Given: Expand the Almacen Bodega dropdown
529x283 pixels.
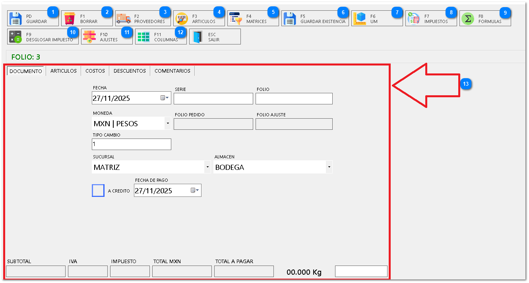Looking at the screenshot, I should coord(329,167).
